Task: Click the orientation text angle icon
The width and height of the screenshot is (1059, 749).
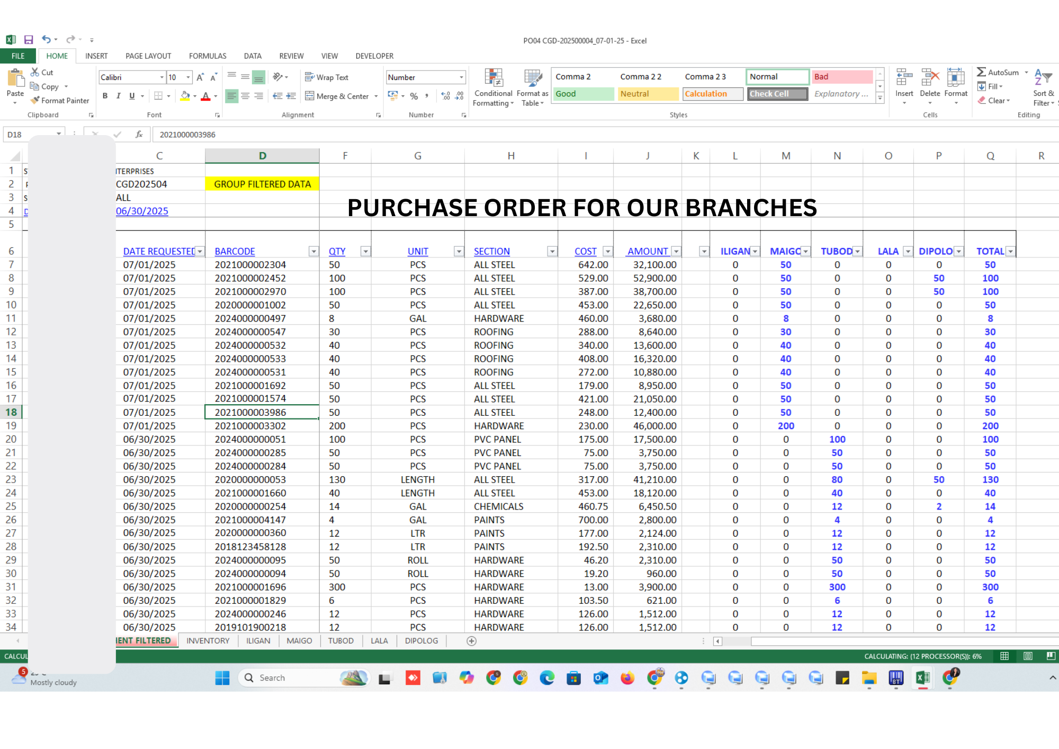Action: tap(278, 77)
